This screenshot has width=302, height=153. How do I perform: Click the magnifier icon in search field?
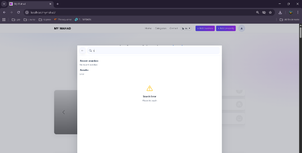pos(91,51)
